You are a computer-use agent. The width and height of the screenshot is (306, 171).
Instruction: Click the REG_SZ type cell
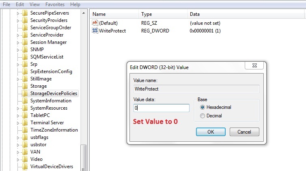pyautogui.click(x=149, y=23)
